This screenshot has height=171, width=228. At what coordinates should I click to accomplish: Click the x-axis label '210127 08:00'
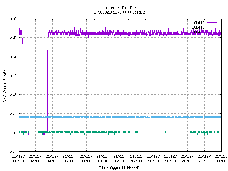pos(86,159)
